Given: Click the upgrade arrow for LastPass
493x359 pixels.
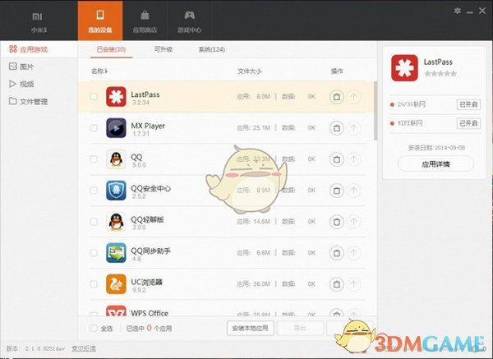Looking at the screenshot, I should point(353,96).
